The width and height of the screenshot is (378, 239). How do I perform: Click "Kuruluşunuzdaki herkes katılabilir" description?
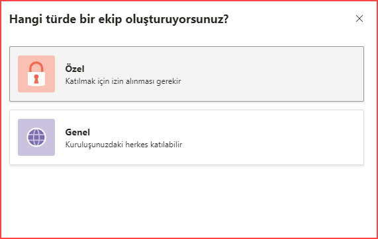[x=124, y=145]
